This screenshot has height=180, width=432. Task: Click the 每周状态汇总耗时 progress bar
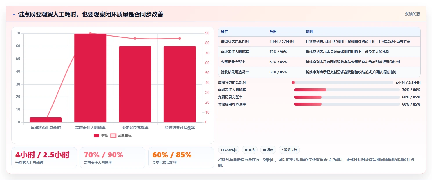[x=342, y=83]
